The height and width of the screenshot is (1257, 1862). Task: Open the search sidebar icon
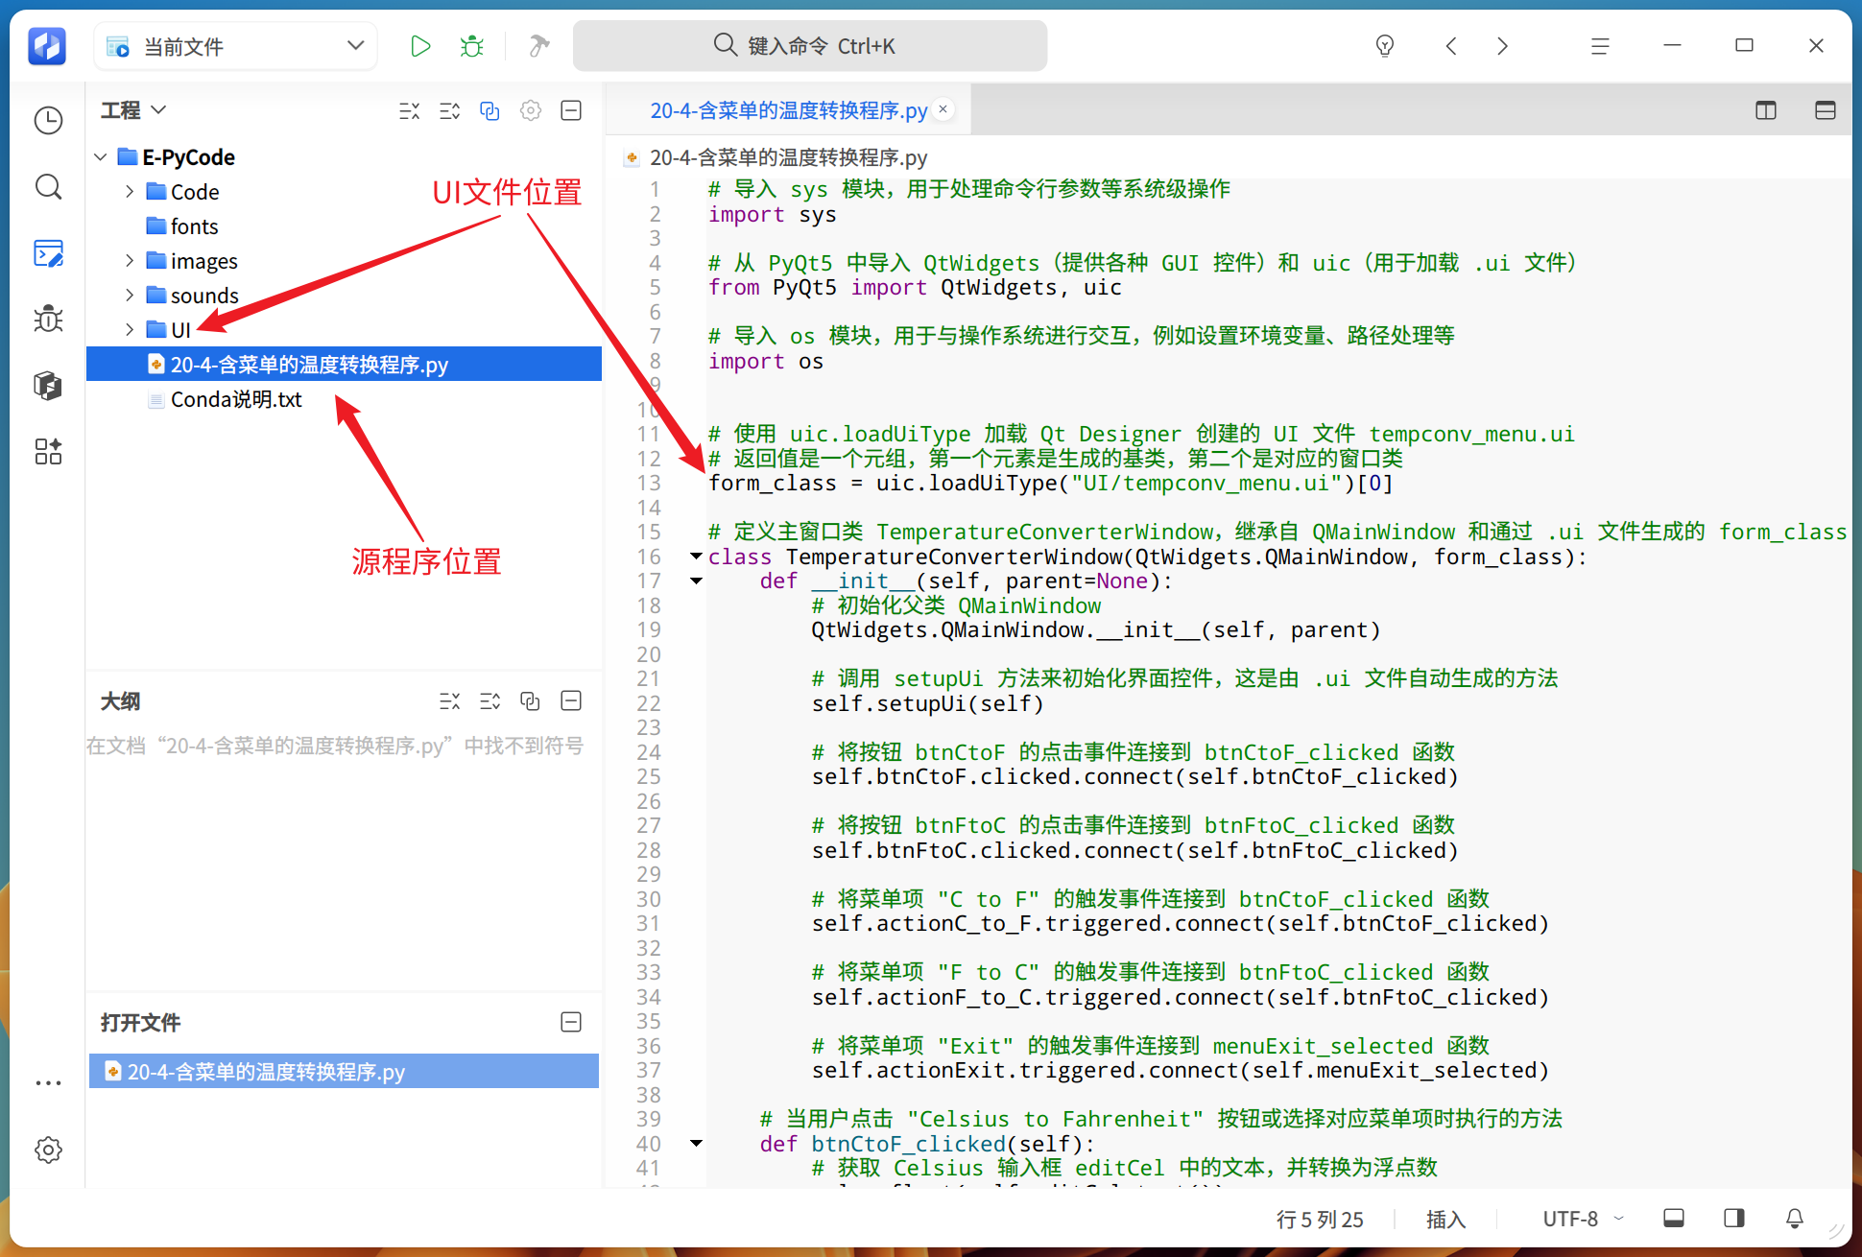(x=48, y=186)
